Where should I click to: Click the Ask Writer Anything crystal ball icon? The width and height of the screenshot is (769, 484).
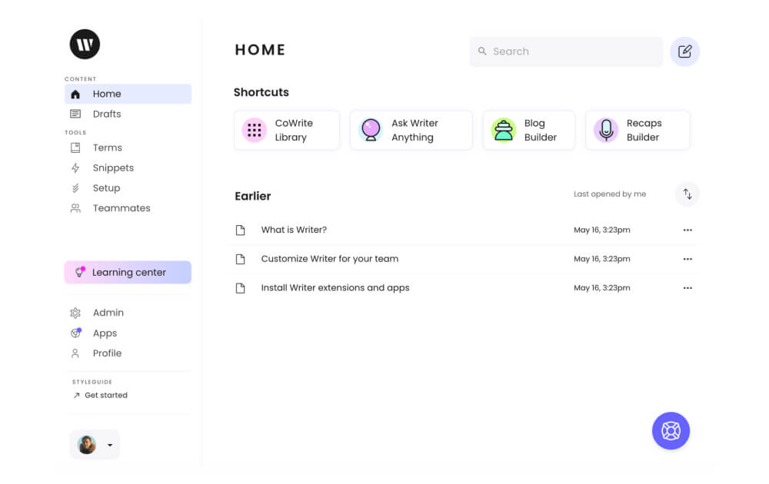(x=371, y=131)
